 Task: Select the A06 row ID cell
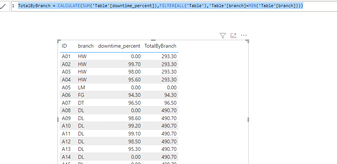coord(66,95)
